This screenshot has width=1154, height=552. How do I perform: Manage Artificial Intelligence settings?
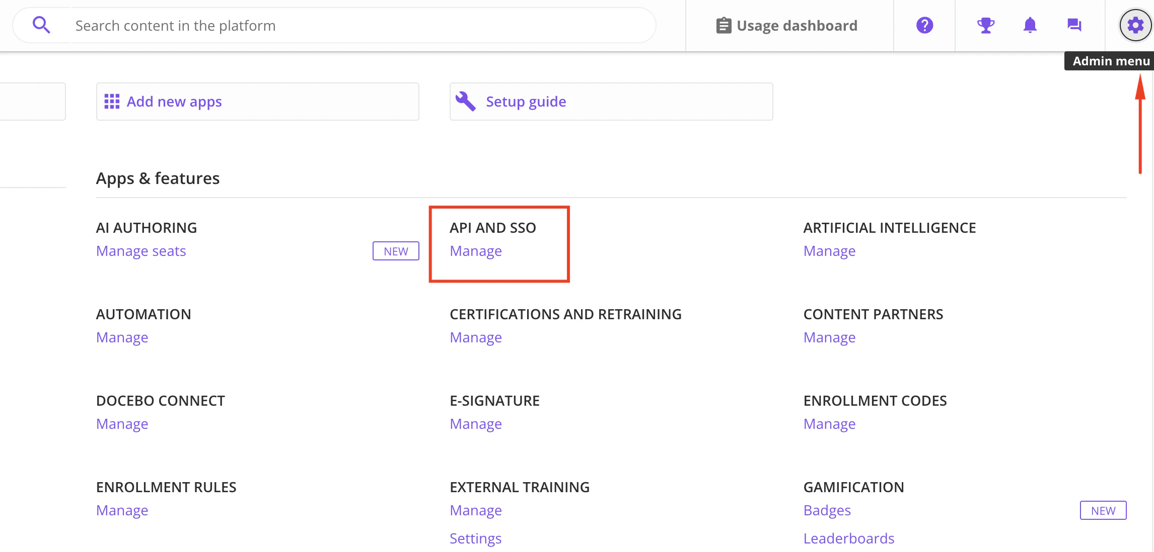(829, 250)
